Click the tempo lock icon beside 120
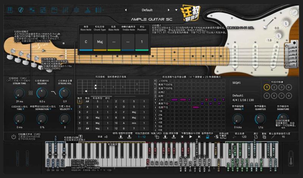The height and width of the screenshot is (178, 303). [x=234, y=137]
